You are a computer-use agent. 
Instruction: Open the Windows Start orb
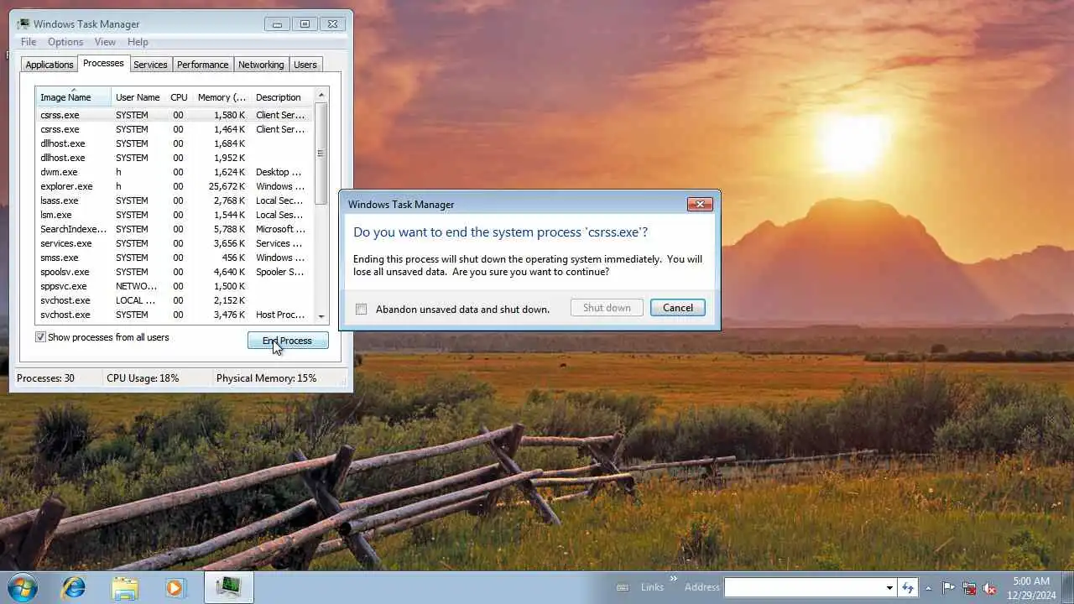pos(23,586)
